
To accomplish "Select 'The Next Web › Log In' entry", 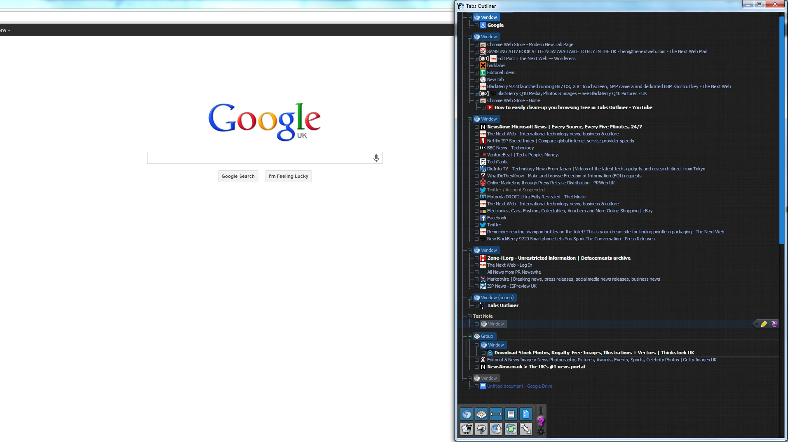I will (509, 265).
